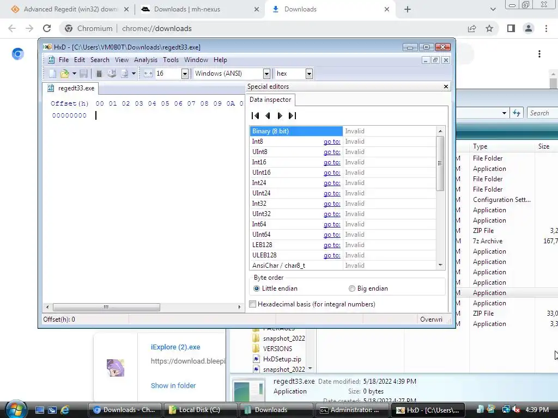Select the Binary (8 bit) row
558x418 pixels.
pyautogui.click(x=343, y=131)
